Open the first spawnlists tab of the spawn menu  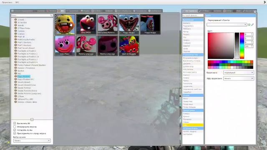[x=22, y=11]
